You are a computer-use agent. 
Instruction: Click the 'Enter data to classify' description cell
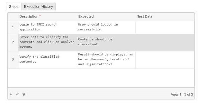click(x=48, y=42)
